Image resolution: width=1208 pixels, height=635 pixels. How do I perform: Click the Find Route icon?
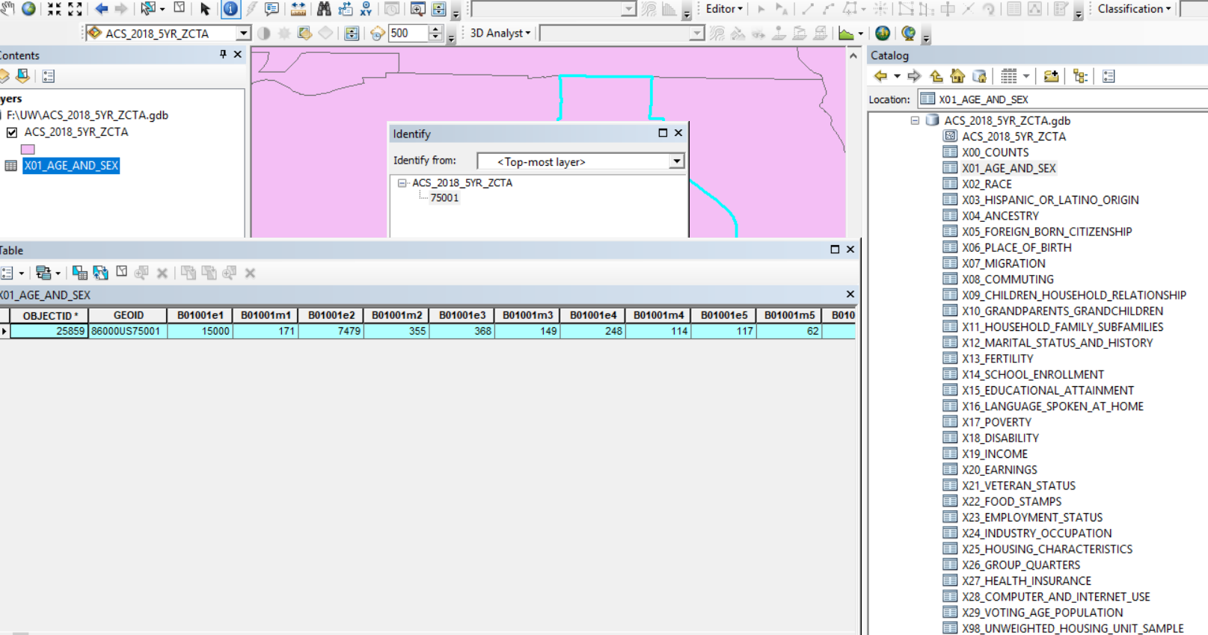[x=345, y=9]
